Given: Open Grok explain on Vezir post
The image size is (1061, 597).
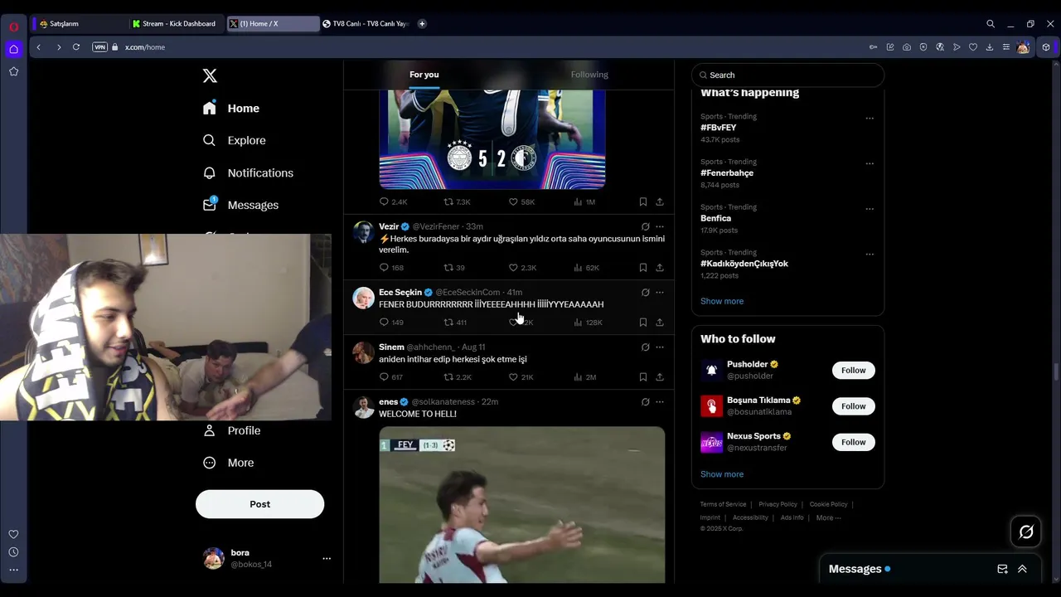Looking at the screenshot, I should point(645,226).
